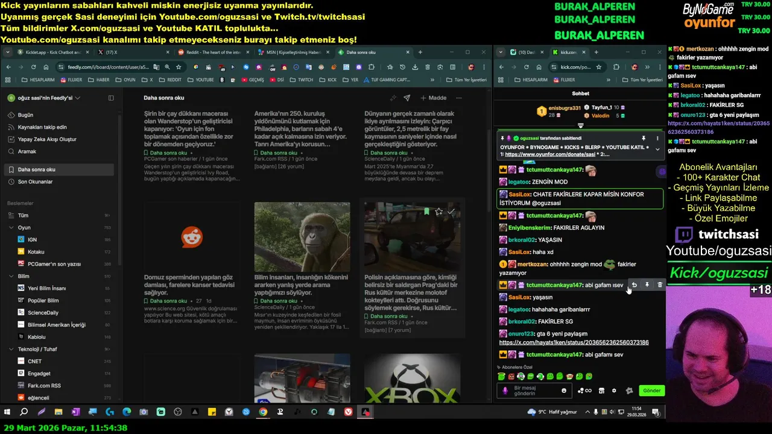Mark the Polisin açıklamasına article as read checkmark
The height and width of the screenshot is (434, 772).
(x=451, y=212)
